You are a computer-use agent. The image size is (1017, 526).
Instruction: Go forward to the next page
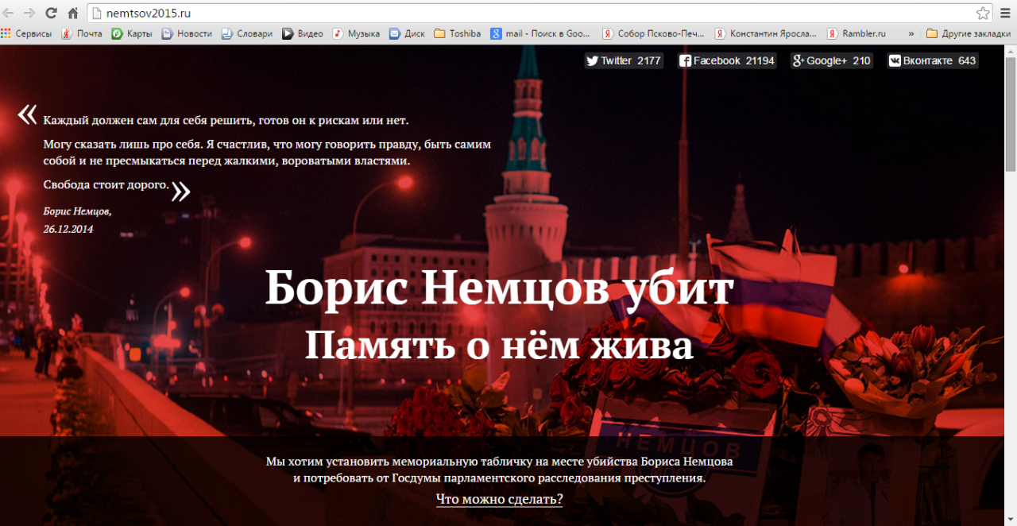[29, 13]
